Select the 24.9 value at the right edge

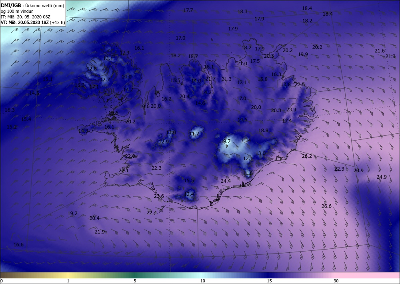382,177
